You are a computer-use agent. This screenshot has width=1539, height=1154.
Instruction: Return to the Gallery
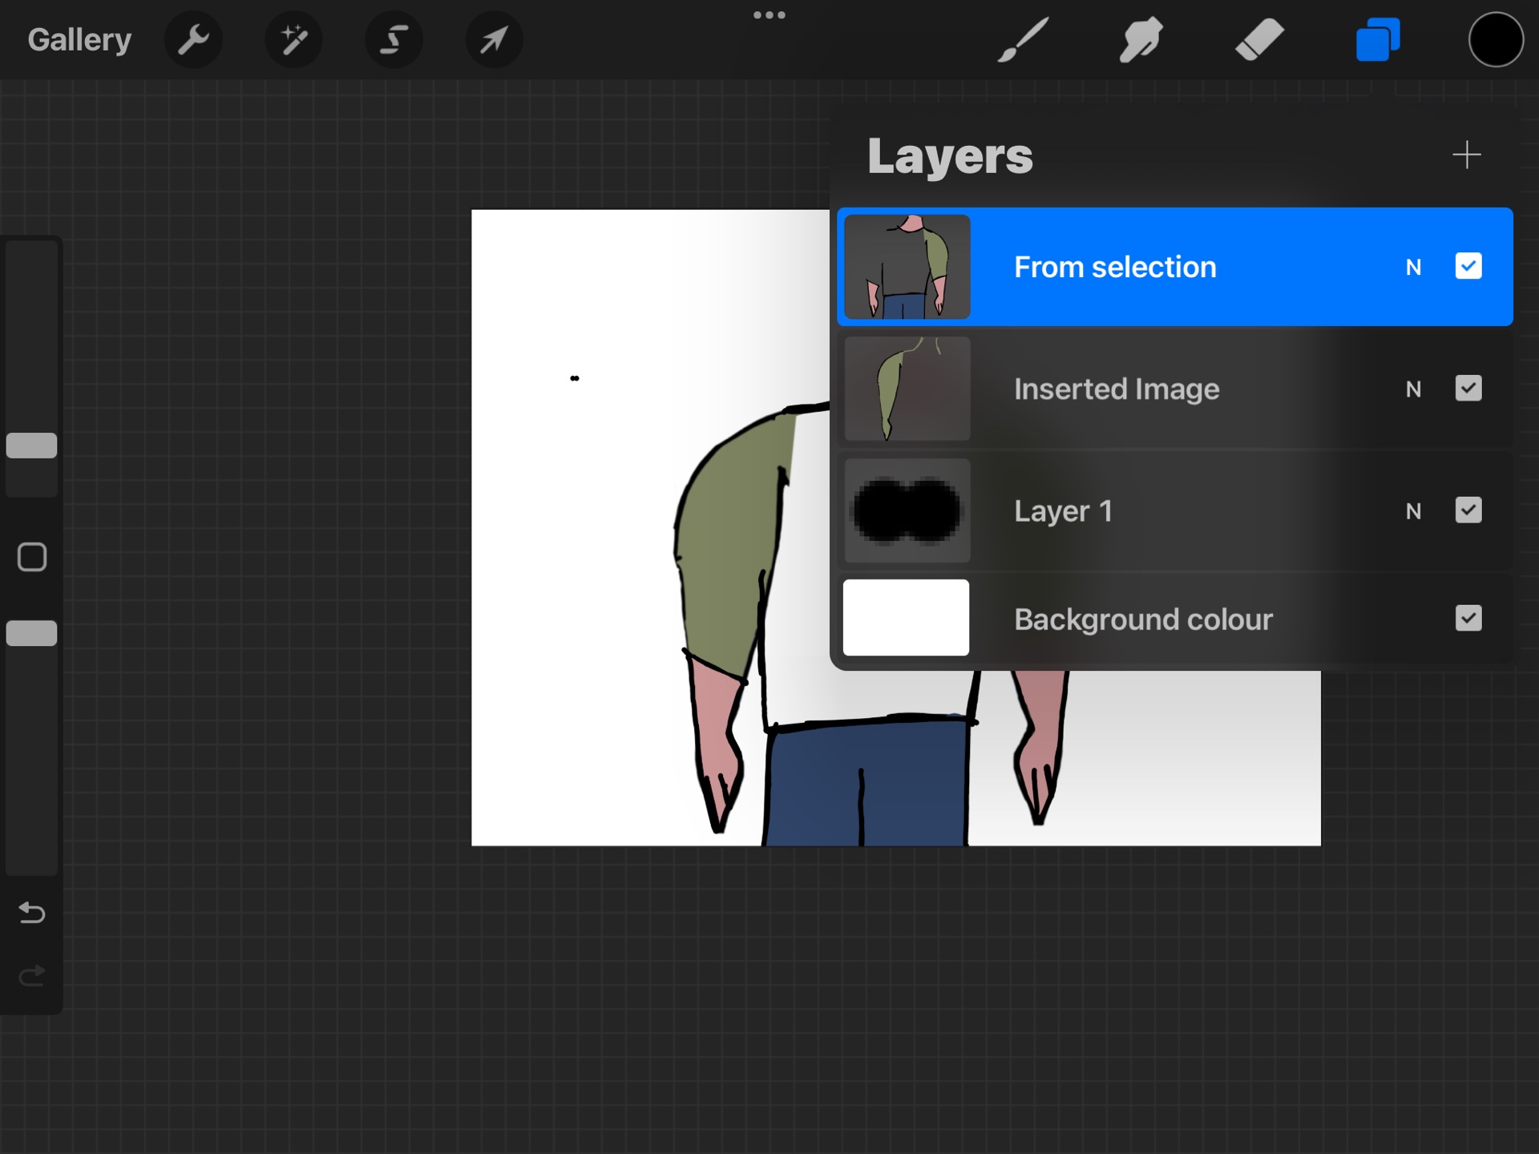(x=79, y=38)
